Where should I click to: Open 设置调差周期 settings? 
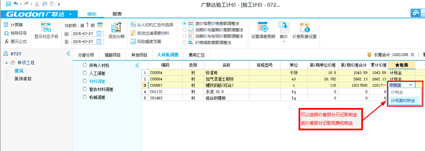tap(263, 30)
